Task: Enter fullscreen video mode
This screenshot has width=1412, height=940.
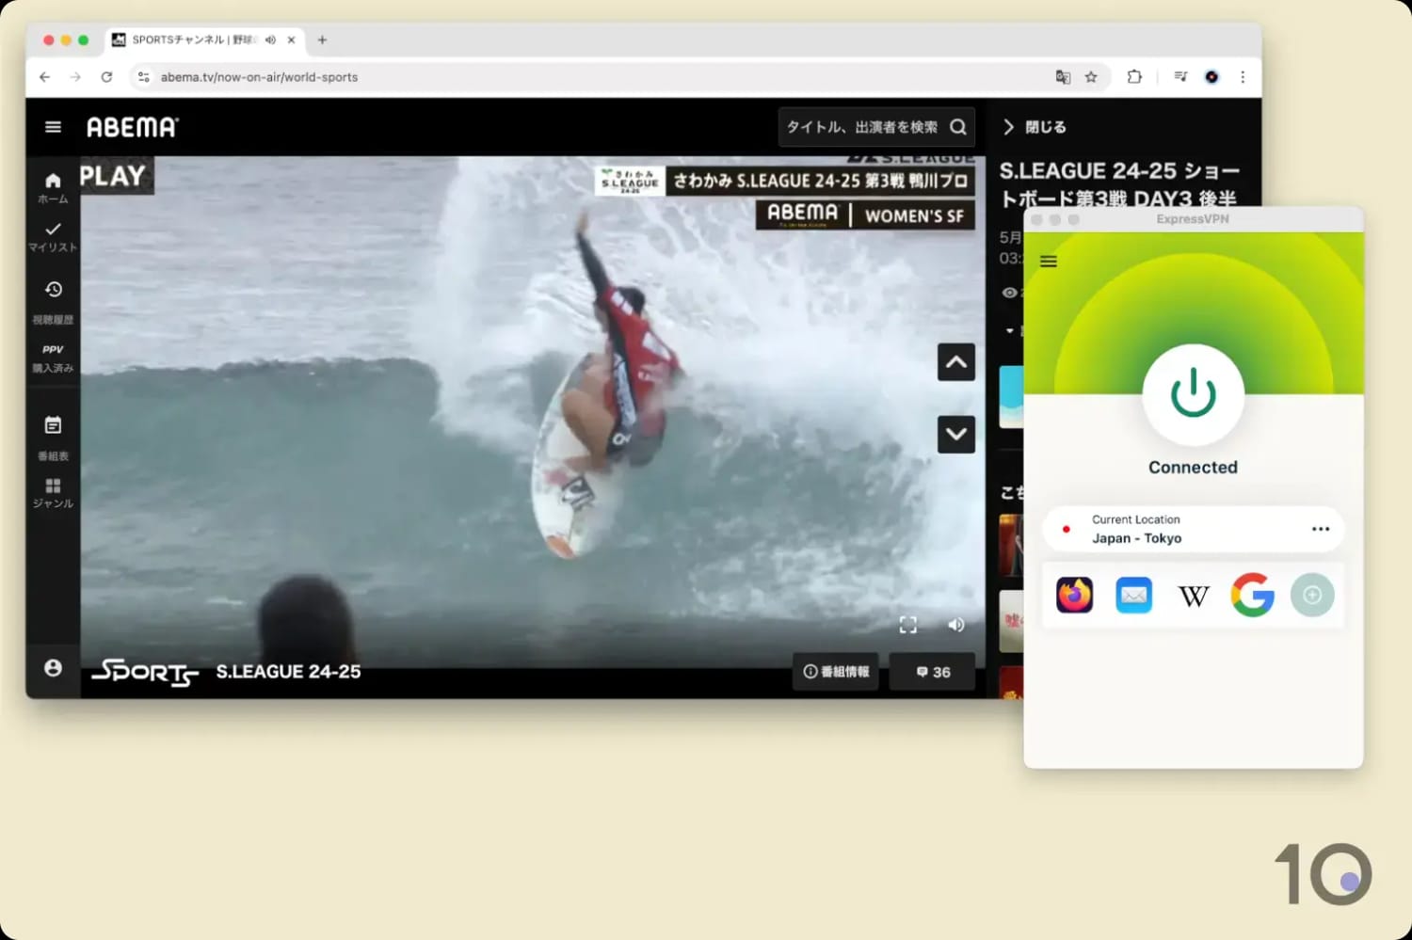Action: (907, 625)
